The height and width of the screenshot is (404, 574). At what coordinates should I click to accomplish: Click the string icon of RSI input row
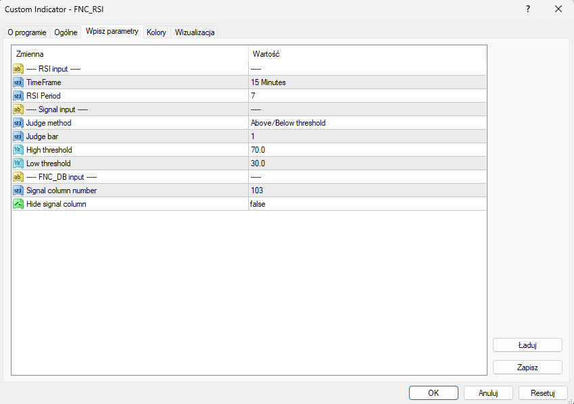pos(18,69)
